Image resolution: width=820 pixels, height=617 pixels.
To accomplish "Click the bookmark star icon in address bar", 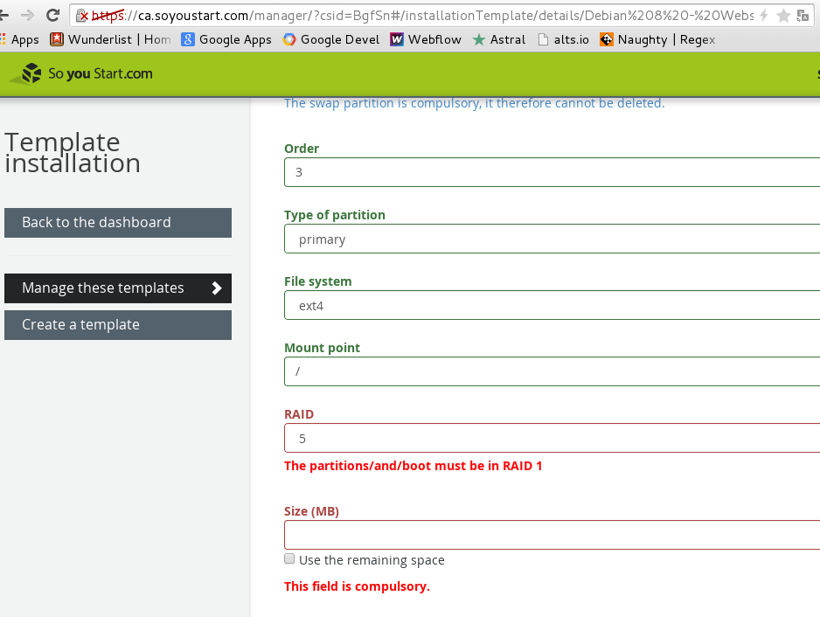I will pos(783,16).
